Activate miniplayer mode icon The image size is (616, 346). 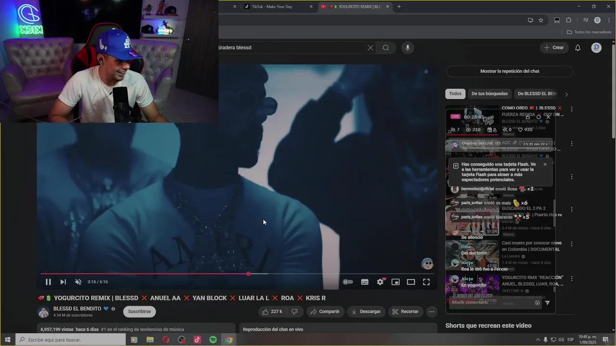pyautogui.click(x=396, y=282)
